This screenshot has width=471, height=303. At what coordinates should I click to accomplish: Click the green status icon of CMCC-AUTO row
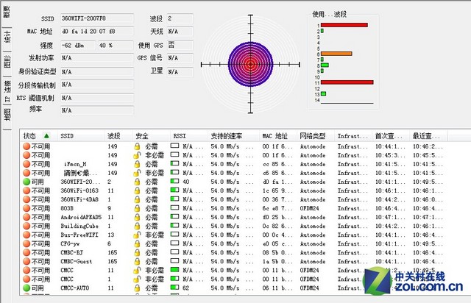click(26, 288)
